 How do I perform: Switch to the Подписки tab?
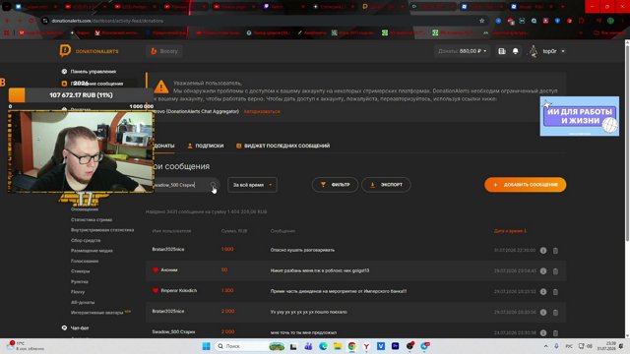click(x=206, y=146)
